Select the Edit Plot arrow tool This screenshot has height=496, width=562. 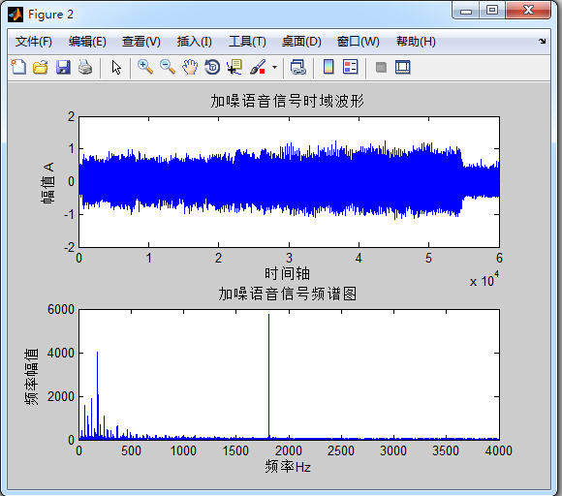[116, 68]
